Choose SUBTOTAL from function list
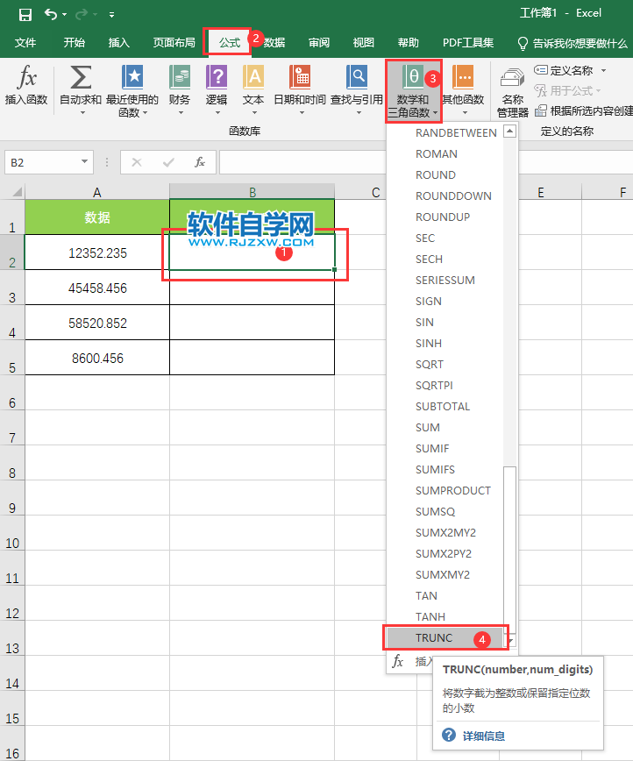Screen dimensions: 633x761 (445, 406)
